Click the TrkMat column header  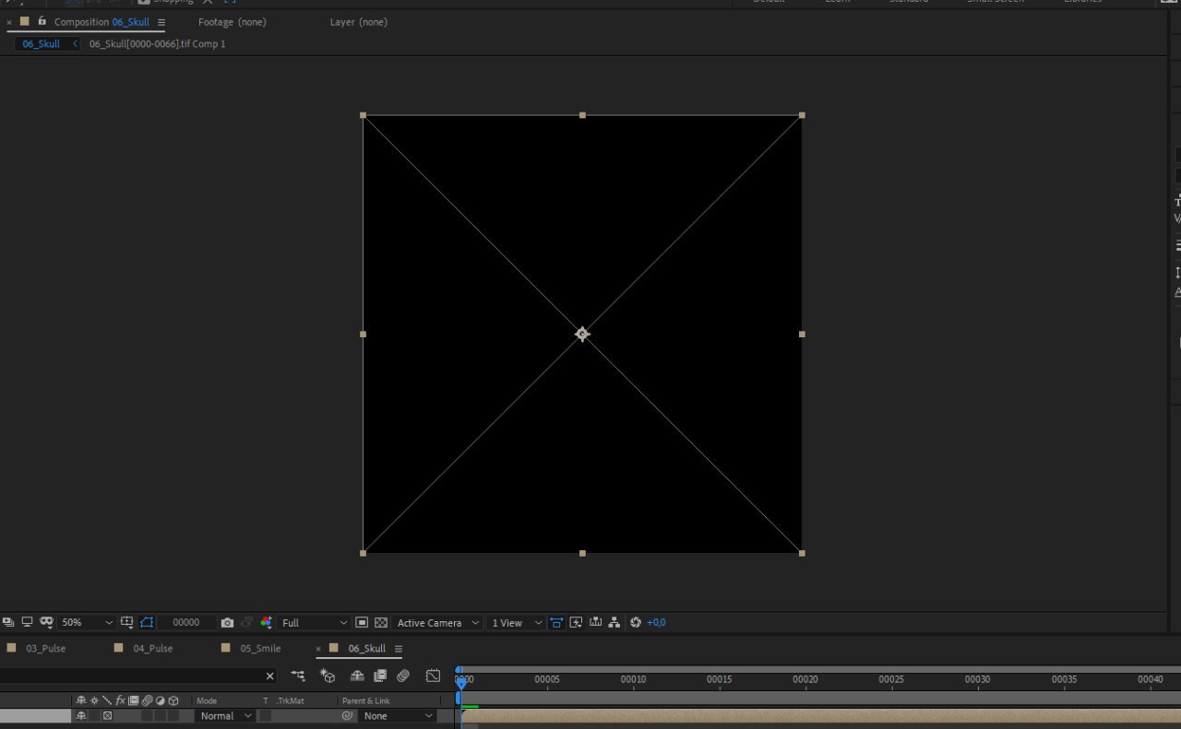[291, 701]
